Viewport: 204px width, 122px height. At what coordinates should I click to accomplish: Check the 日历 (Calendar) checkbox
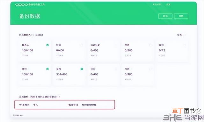(x=116, y=69)
